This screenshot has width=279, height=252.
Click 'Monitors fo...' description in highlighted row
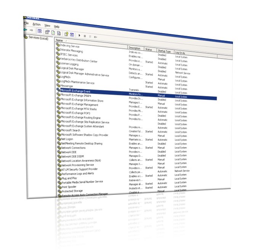tap(136, 94)
